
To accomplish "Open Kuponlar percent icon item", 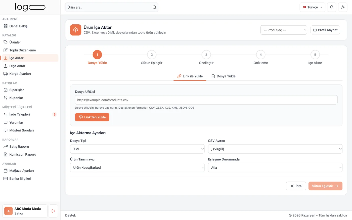I will click(x=6, y=98).
